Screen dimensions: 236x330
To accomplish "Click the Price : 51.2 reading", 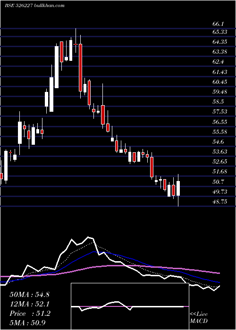I will [30, 313].
